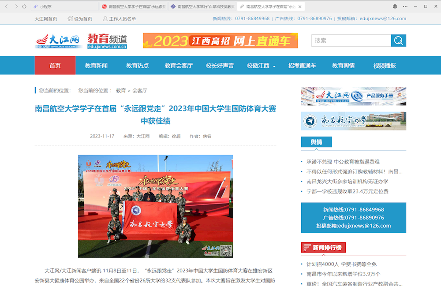Viewport: 441px width, 286px height.
Task: Click the search magnifier button
Action: tap(398, 41)
